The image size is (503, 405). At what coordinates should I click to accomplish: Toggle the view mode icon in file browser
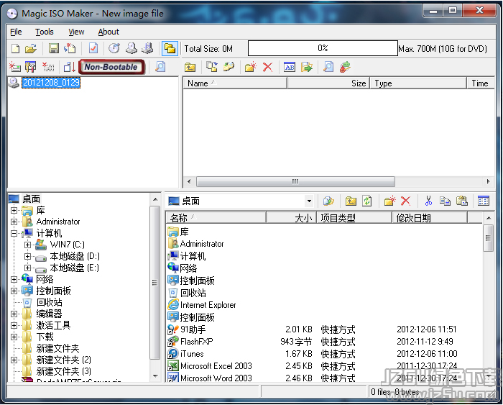pyautogui.click(x=484, y=201)
